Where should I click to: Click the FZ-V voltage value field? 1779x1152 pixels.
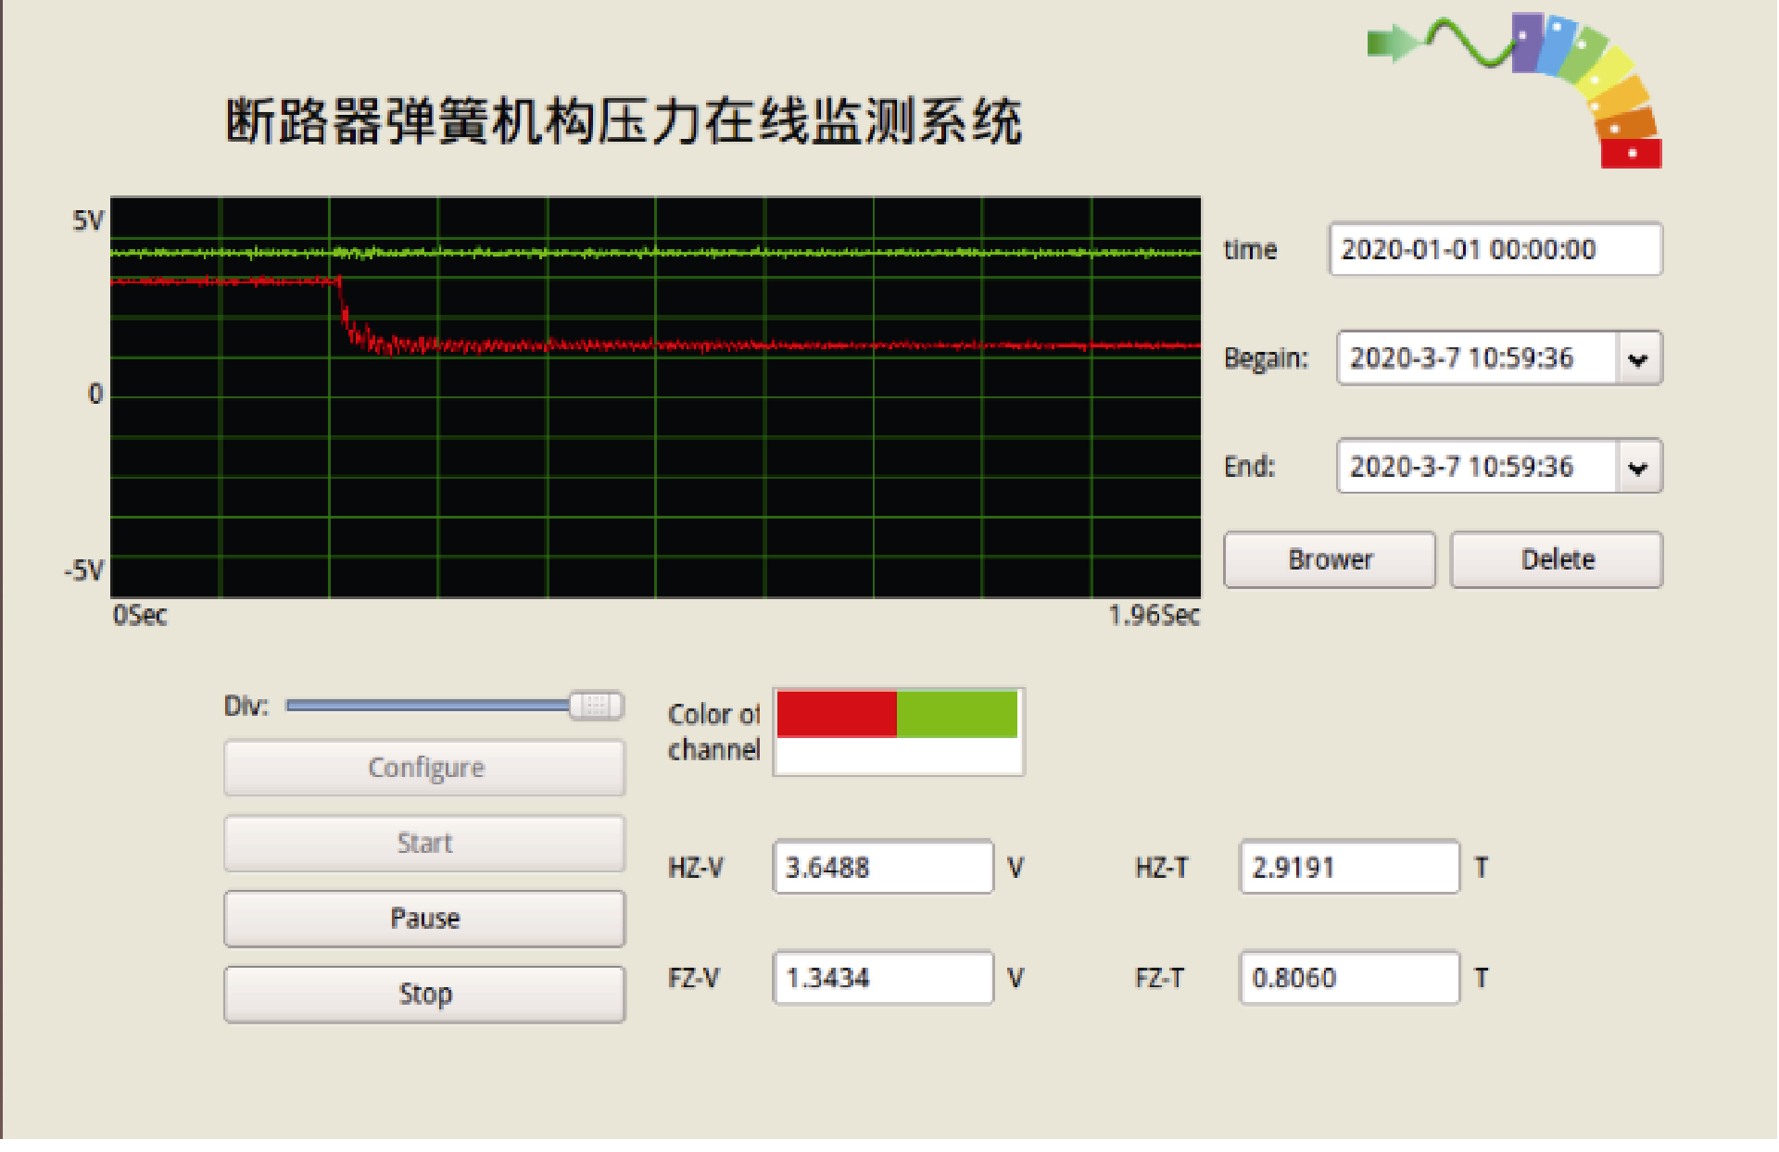pyautogui.click(x=882, y=978)
